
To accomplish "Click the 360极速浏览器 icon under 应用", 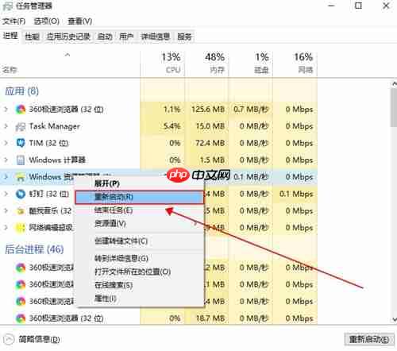I will (x=21, y=109).
